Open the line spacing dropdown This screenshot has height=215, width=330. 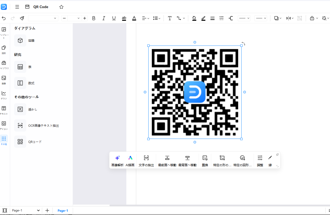(x=157, y=18)
